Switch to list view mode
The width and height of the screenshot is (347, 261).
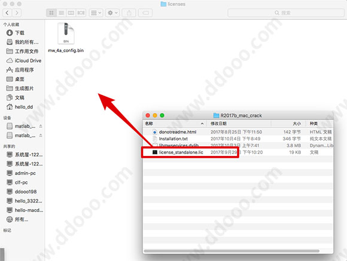[x=61, y=13]
